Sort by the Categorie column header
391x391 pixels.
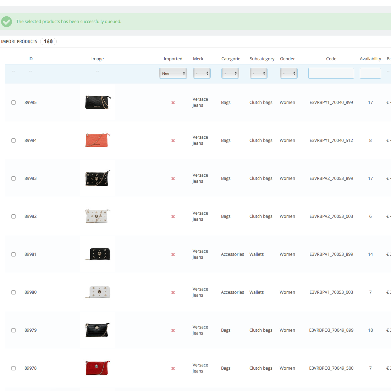click(231, 59)
